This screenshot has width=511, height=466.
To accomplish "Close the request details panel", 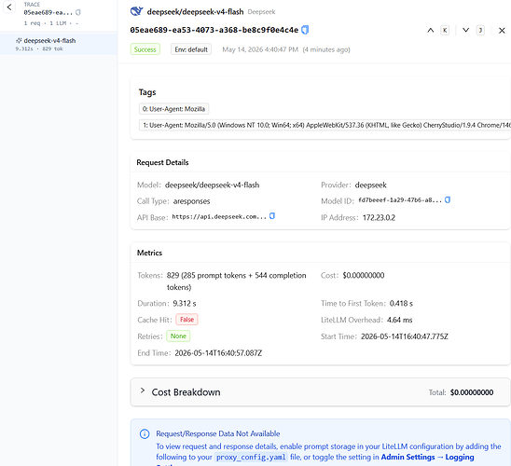I will click(x=502, y=30).
